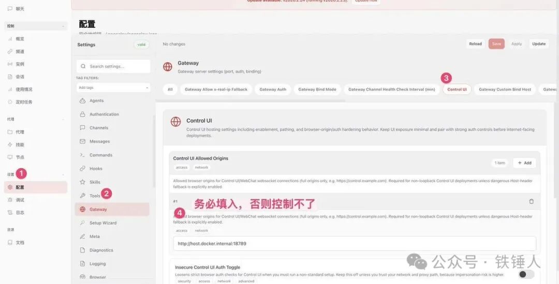Click the Diagnostics document icon
The height and width of the screenshot is (284, 559).
point(82,250)
